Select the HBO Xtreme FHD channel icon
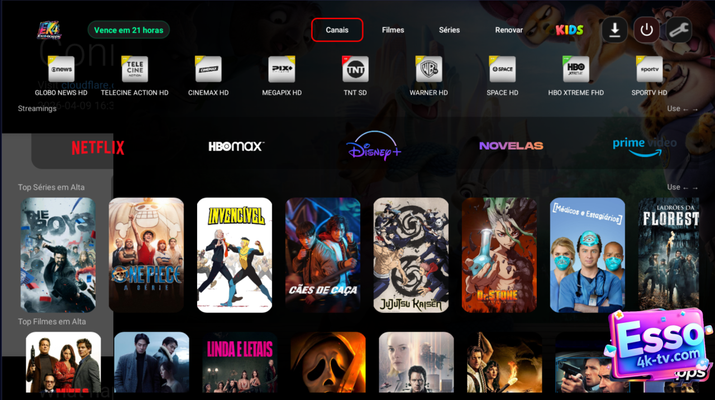The height and width of the screenshot is (400, 715). [576, 70]
